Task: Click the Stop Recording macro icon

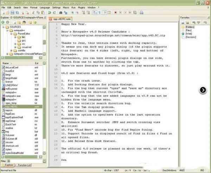Action: [120, 13]
